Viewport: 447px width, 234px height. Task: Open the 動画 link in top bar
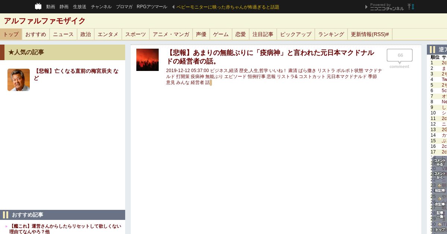51,7
